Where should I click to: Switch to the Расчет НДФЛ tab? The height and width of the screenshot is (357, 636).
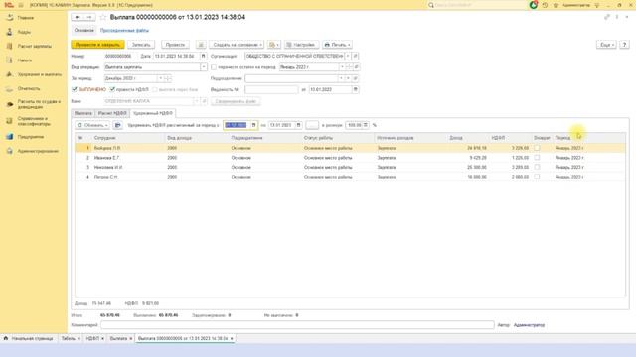tap(112, 113)
